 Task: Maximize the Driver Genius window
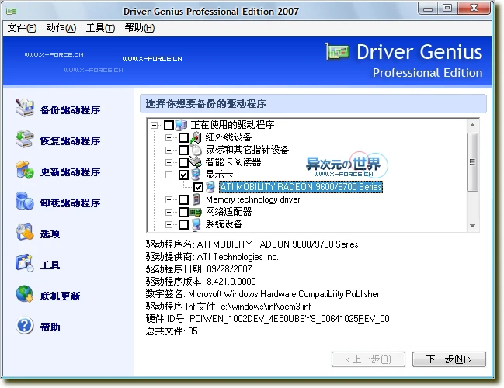447,8
